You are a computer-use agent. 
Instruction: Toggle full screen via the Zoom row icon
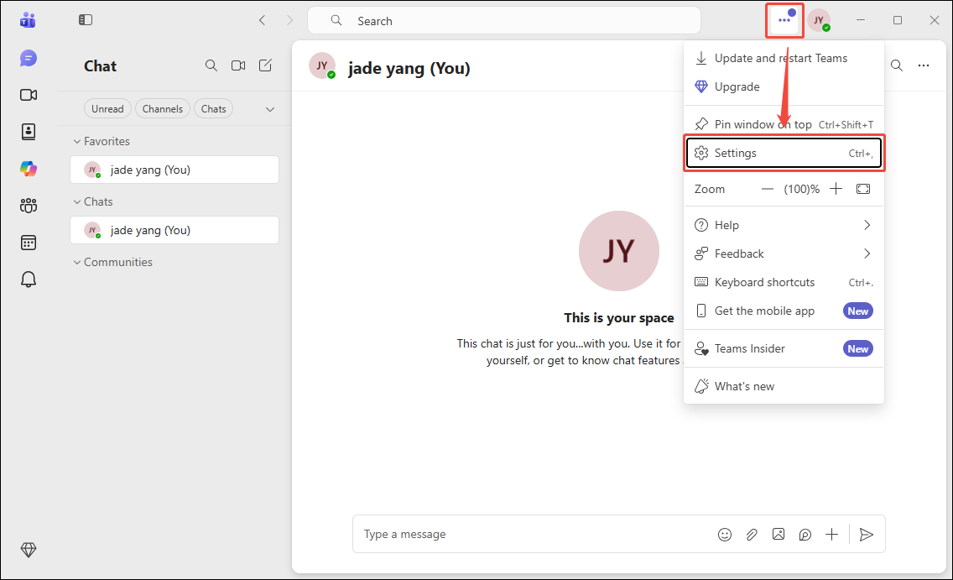(x=863, y=189)
